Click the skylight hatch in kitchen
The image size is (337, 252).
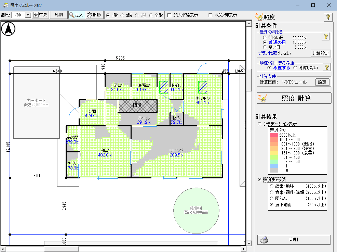(x=202, y=87)
